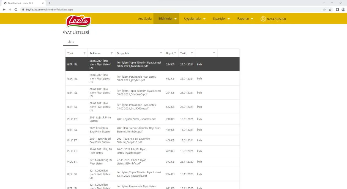
Task: Expand the Siparişler menu
Action: 221,19
